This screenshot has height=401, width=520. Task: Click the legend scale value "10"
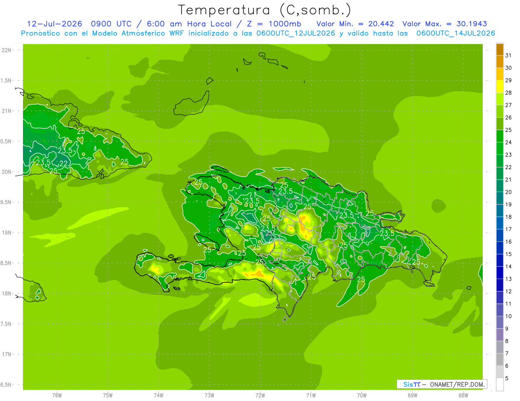[509, 316]
